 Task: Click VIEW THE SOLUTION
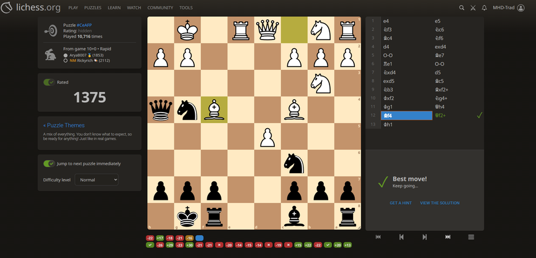point(440,203)
